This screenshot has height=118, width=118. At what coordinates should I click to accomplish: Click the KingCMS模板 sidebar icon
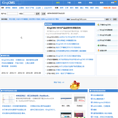tap(98, 40)
